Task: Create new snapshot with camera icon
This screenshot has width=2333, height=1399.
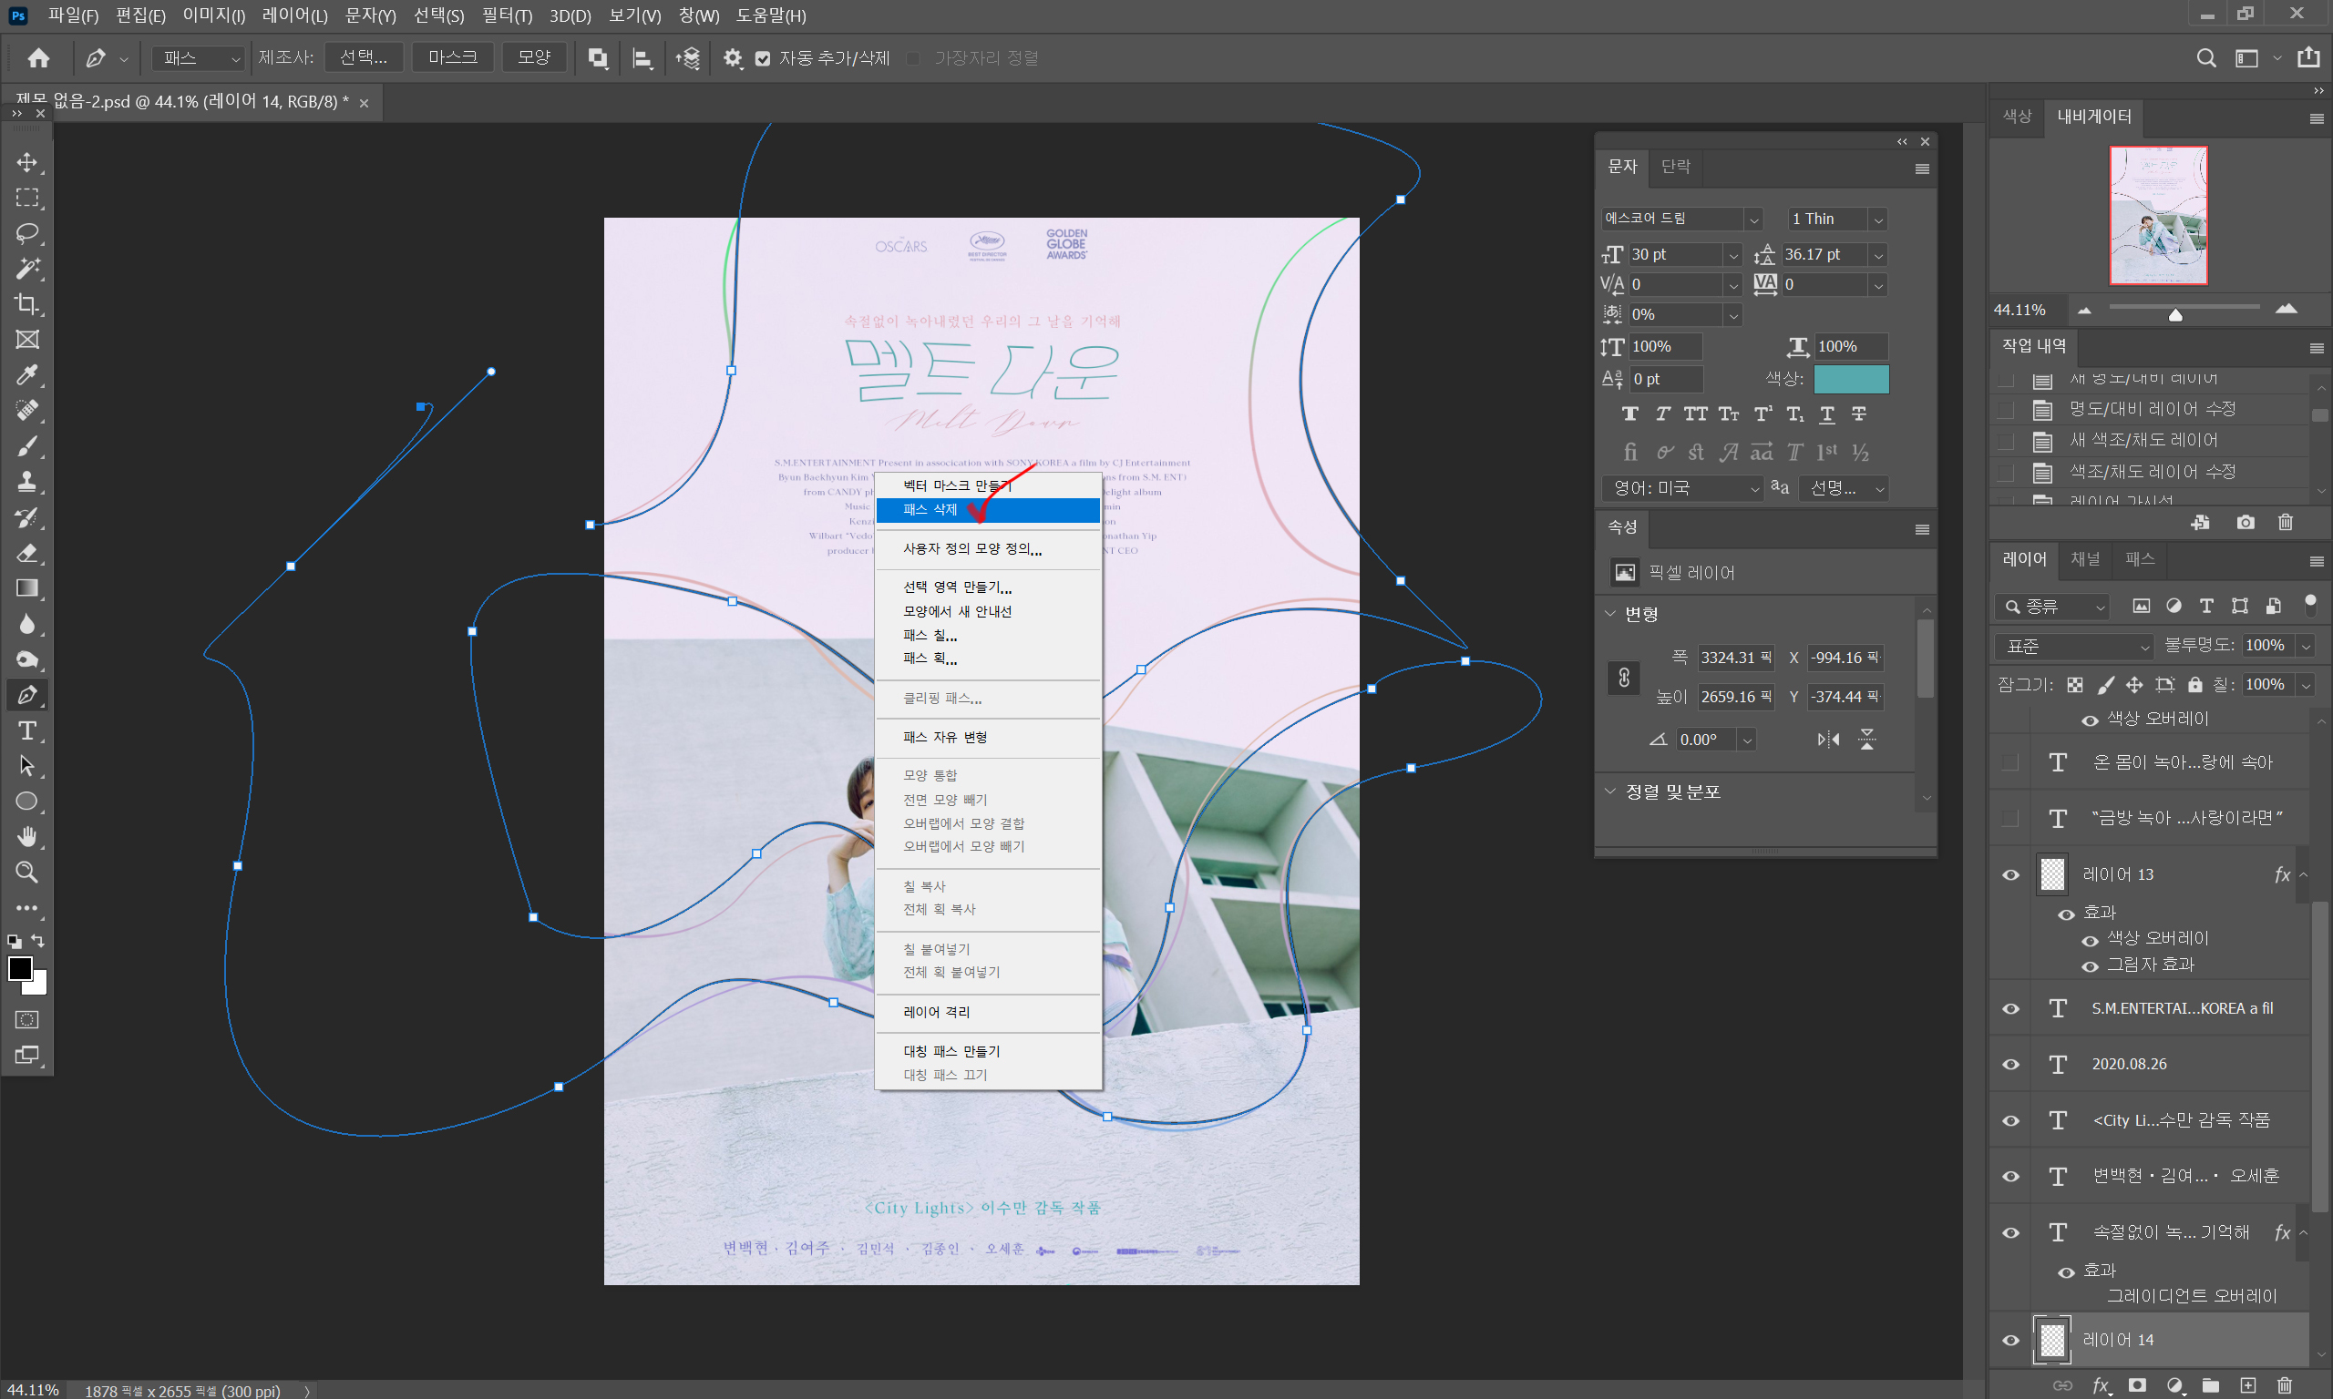Action: 2246,522
